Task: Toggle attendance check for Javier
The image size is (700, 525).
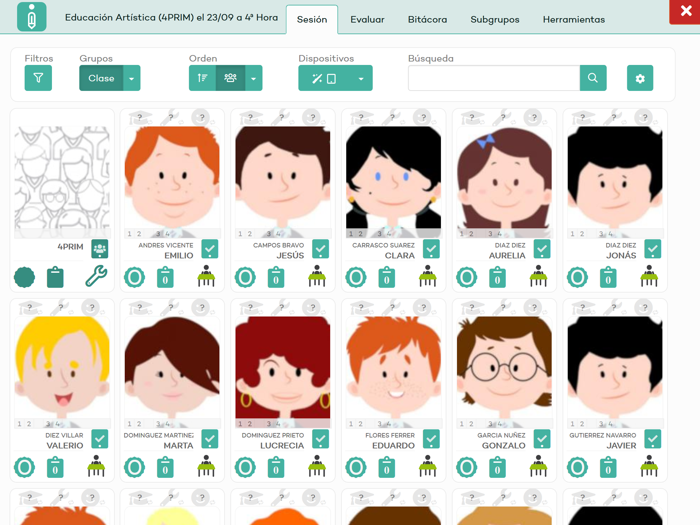Action: pyautogui.click(x=653, y=439)
